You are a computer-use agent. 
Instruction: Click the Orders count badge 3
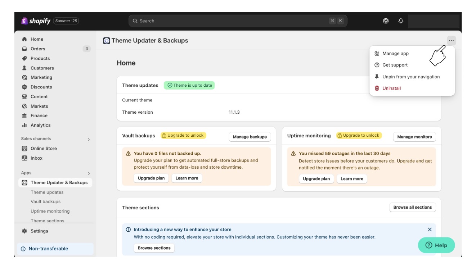[86, 49]
